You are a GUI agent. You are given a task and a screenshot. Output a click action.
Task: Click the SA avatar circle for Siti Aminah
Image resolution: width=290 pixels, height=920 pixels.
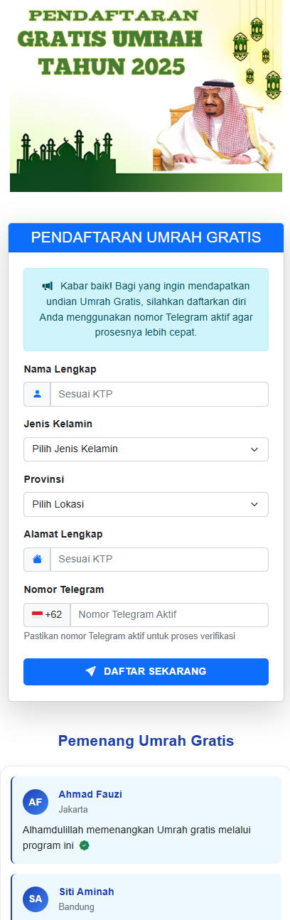(x=36, y=899)
